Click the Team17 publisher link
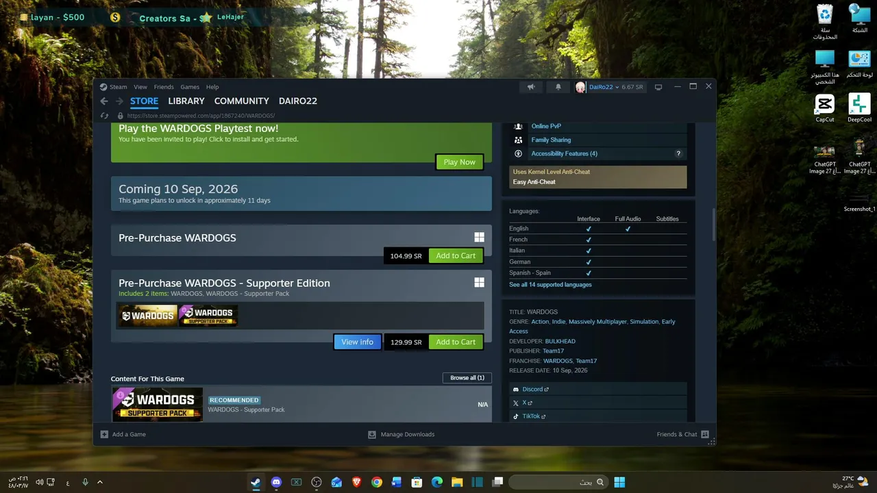 point(553,351)
